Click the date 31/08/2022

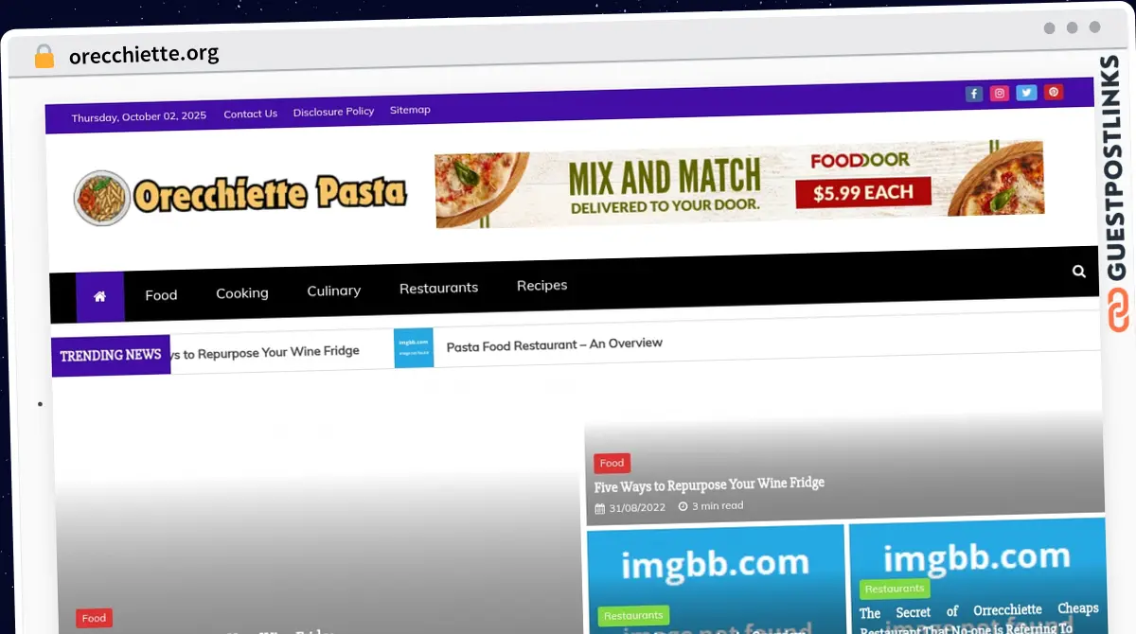636,508
